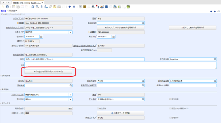Viewport: 221px width, 123px height.
Task: Toggle the 税込価格 checkbox
Action: [x=98, y=108]
